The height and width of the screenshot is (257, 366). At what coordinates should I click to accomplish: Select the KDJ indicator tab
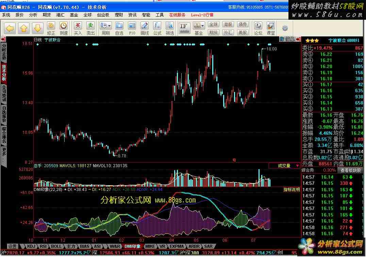(31, 246)
